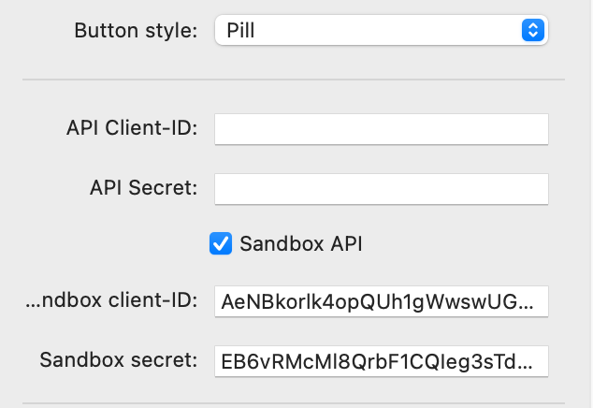Select the Pill value text in Button style

240,30
